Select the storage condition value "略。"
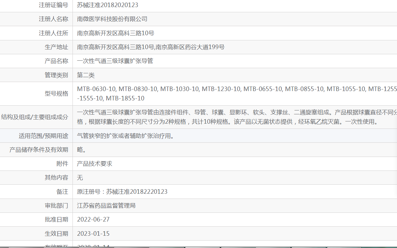The width and height of the screenshot is (397, 248). tap(82, 150)
